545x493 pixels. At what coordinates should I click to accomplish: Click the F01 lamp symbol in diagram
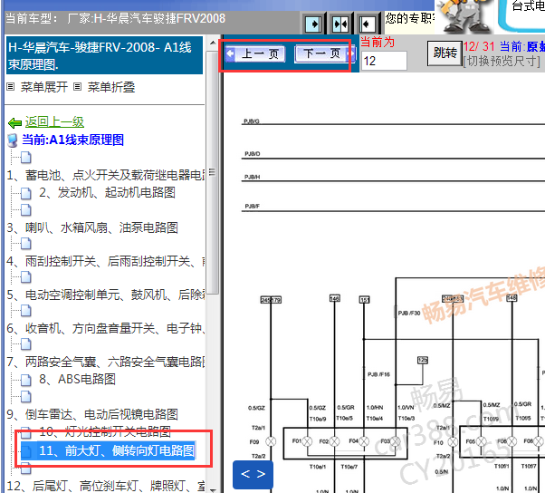click(307, 441)
